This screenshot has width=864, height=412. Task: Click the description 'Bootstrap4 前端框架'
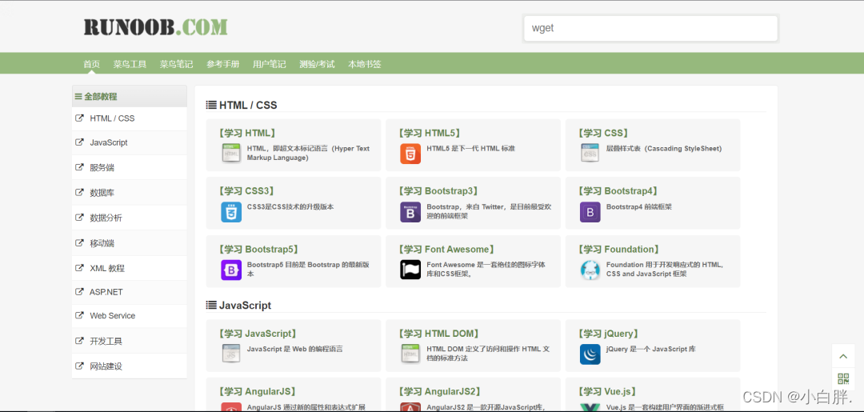[x=638, y=206]
